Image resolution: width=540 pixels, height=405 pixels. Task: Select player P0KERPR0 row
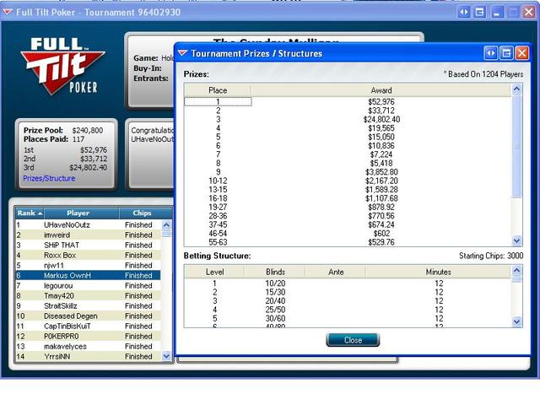point(88,336)
